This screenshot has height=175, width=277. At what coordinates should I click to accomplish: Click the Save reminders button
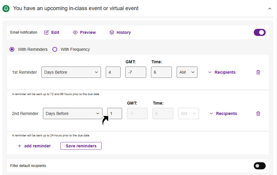pyautogui.click(x=81, y=146)
